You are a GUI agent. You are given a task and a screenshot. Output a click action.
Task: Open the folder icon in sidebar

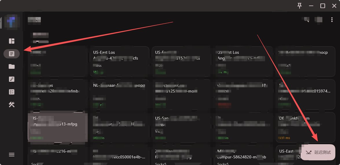click(12, 66)
